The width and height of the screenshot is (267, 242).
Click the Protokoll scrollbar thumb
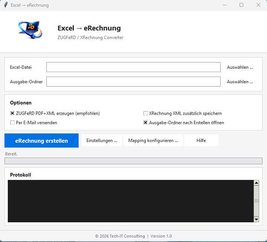pos(256,201)
